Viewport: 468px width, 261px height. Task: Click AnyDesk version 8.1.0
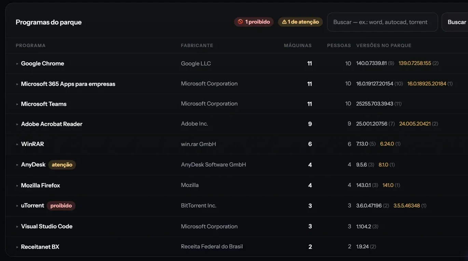point(383,165)
